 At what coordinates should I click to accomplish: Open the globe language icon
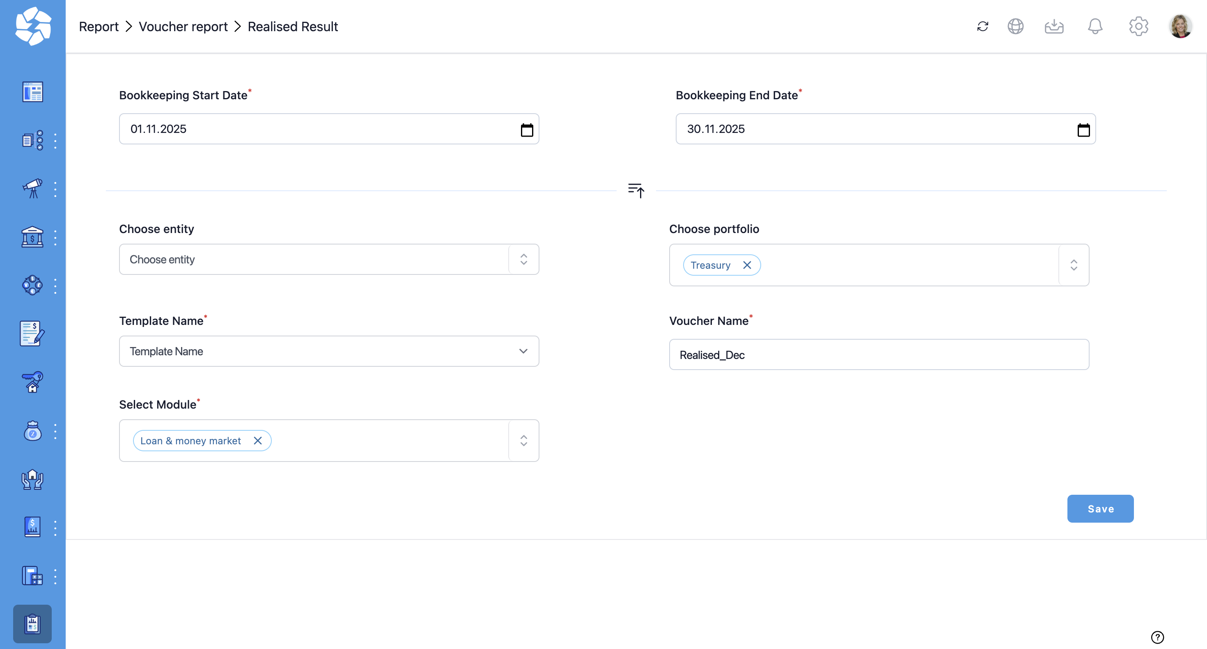[x=1015, y=26]
